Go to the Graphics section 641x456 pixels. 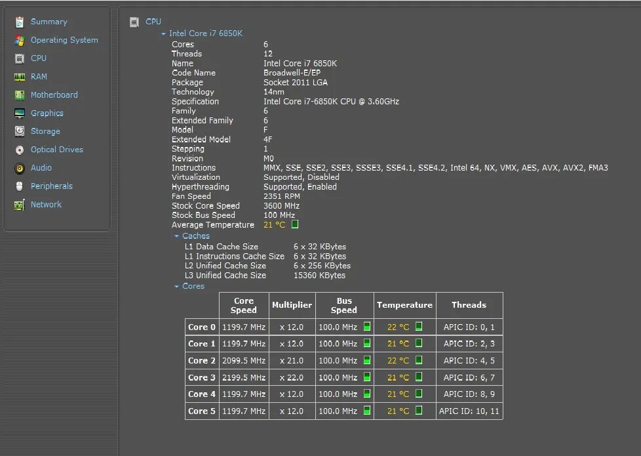tap(47, 114)
